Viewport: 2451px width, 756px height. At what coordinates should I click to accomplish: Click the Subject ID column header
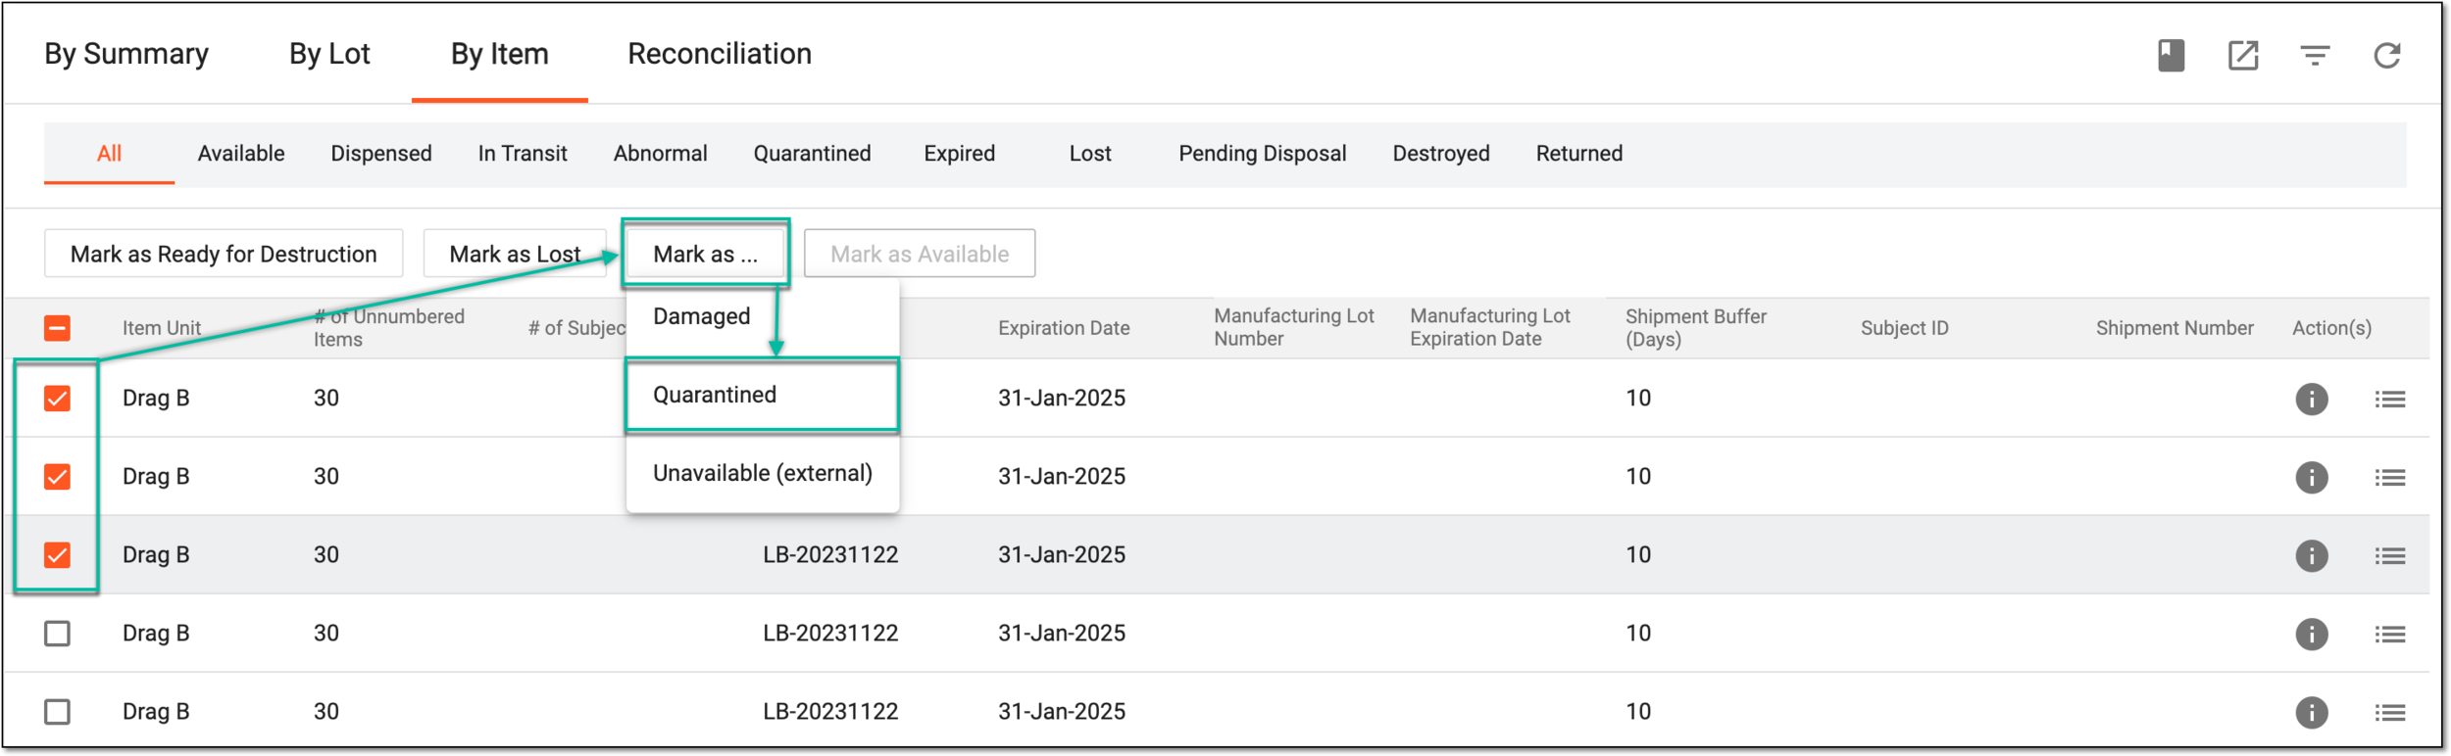point(1905,328)
